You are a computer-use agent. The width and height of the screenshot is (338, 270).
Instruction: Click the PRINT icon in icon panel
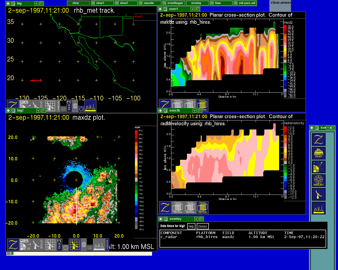point(319,153)
